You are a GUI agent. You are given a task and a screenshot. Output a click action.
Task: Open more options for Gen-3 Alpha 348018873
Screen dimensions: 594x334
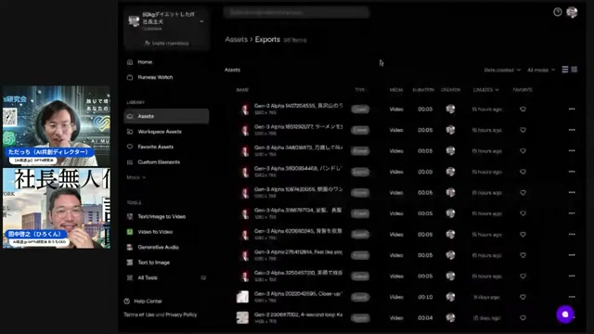(x=572, y=150)
